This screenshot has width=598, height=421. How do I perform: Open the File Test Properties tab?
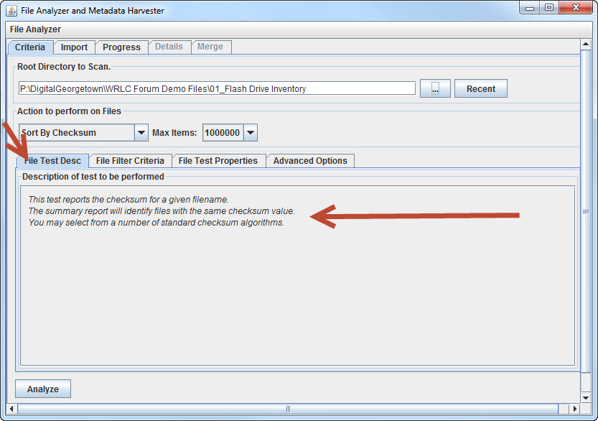click(218, 161)
